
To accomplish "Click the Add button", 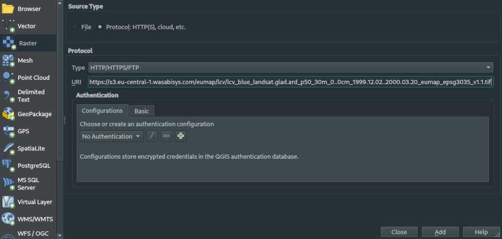I will pos(440,232).
